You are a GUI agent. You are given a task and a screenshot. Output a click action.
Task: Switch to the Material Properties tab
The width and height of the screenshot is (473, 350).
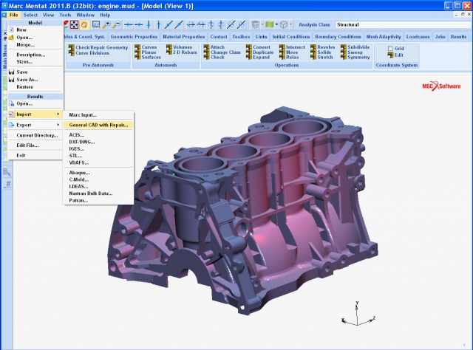tap(183, 36)
